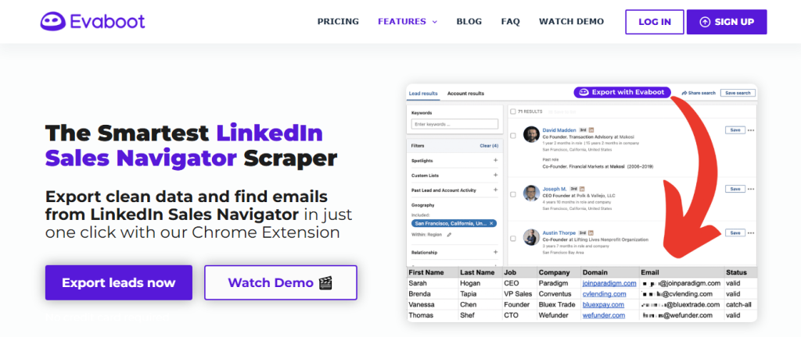
Task: Click Austin Thorpe's profile photo
Action: click(531, 237)
